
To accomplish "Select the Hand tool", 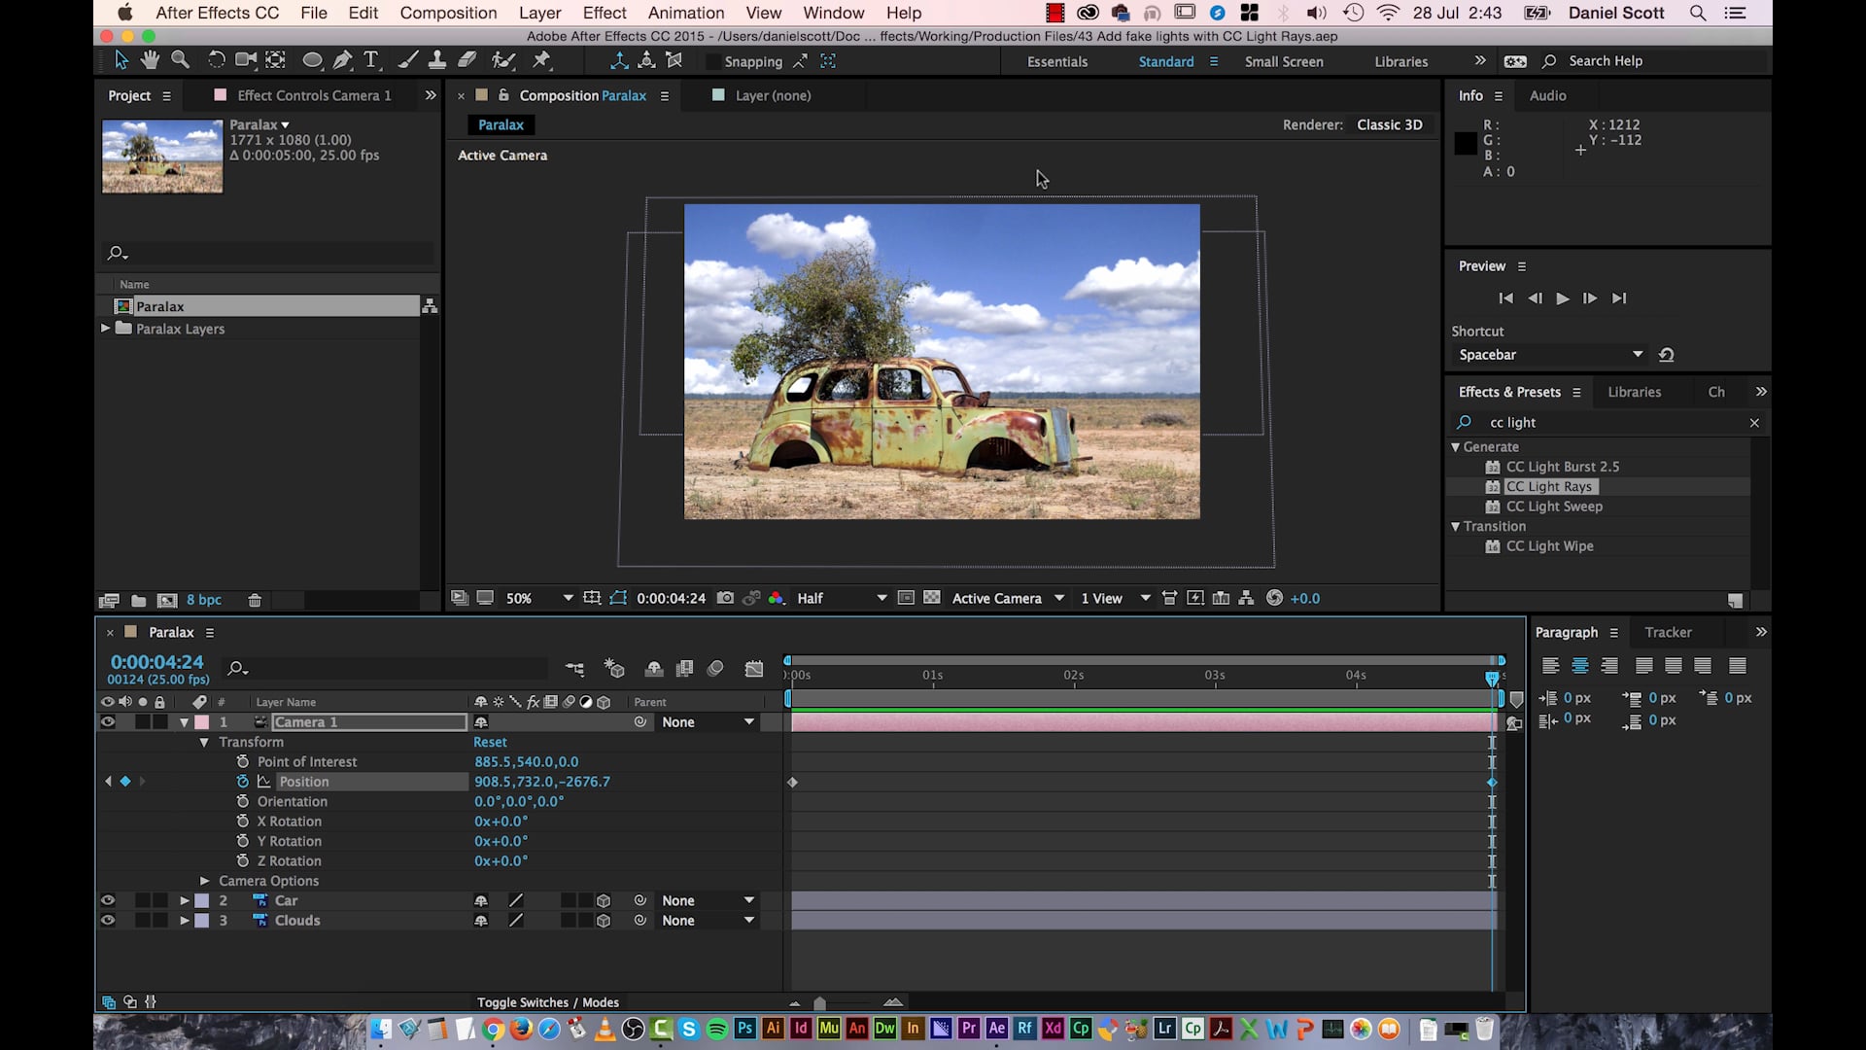I will [150, 60].
